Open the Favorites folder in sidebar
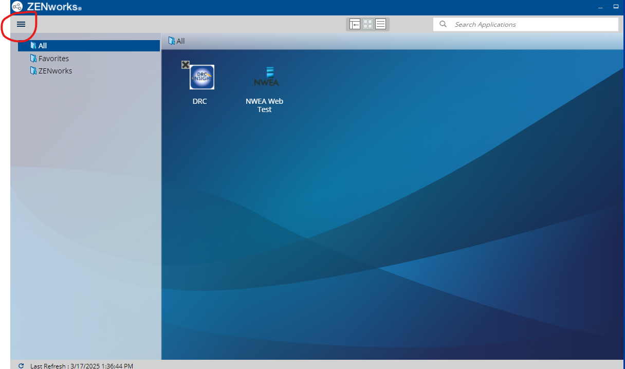 (53, 59)
